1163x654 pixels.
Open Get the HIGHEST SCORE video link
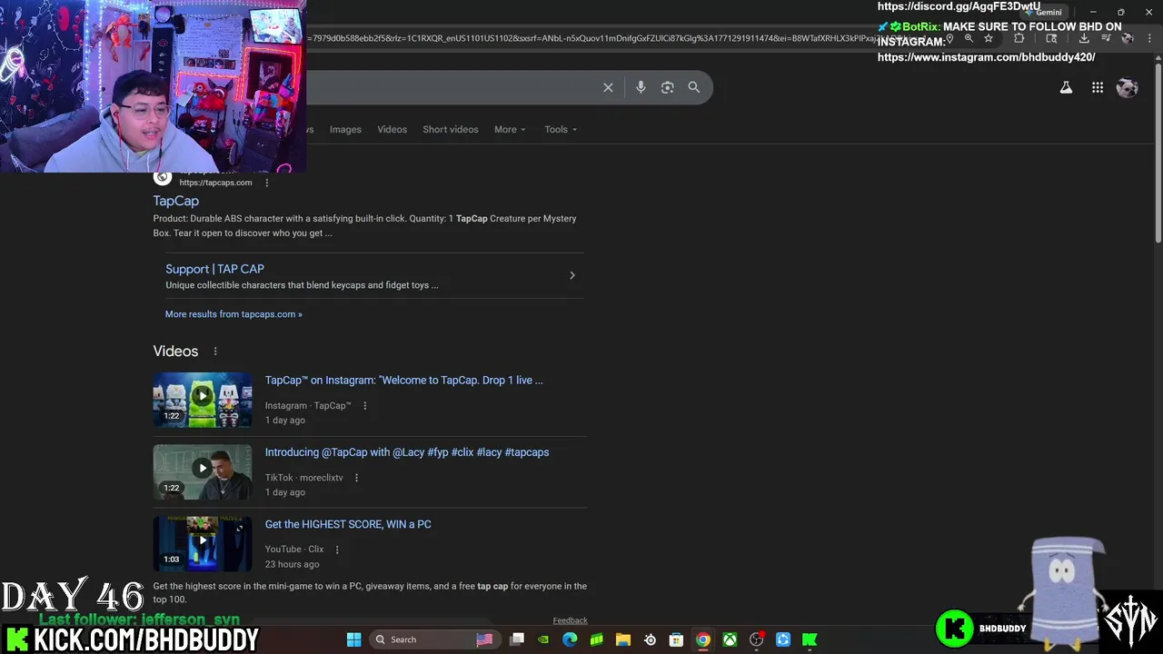(x=348, y=524)
